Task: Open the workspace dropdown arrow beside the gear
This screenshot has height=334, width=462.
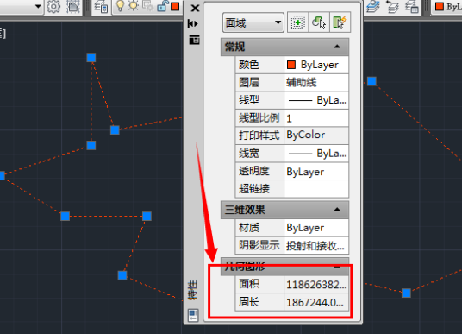Action: [38, 6]
